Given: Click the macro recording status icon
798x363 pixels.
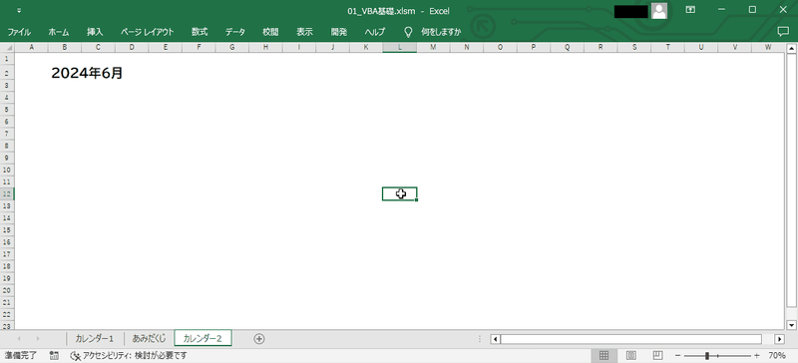Looking at the screenshot, I should pyautogui.click(x=54, y=355).
